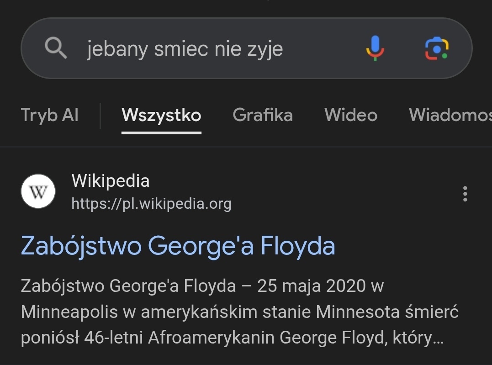This screenshot has height=365, width=492.
Task: Start voice search with the microphone icon
Action: pyautogui.click(x=375, y=48)
